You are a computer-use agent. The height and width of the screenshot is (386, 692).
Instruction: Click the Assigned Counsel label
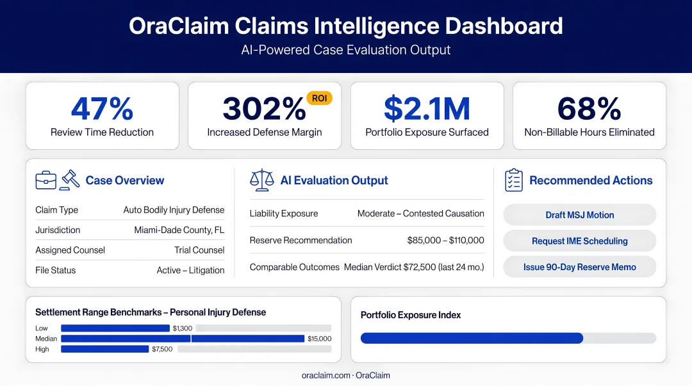[70, 250]
